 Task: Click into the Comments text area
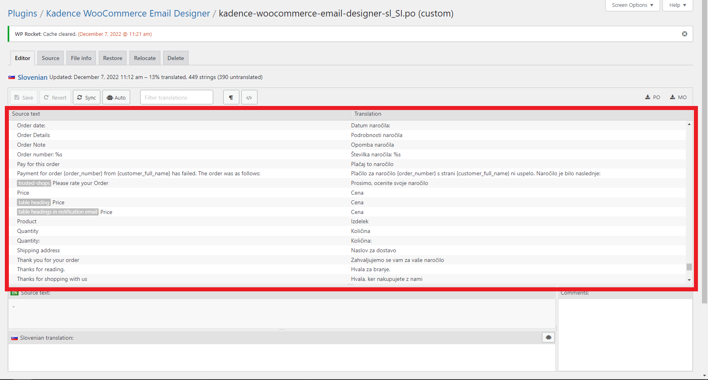point(625,334)
